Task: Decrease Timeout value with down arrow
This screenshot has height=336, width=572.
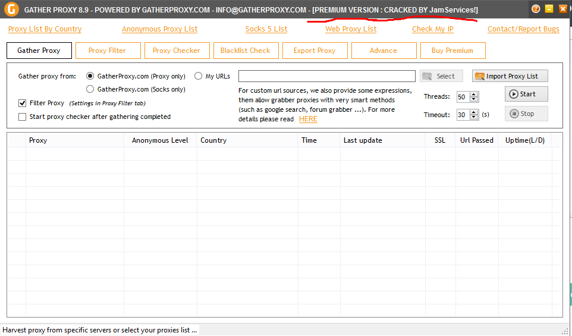Action: (x=474, y=117)
